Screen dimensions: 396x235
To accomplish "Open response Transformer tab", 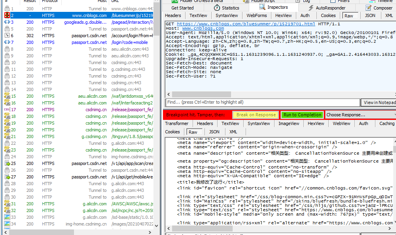I will click(x=177, y=123).
